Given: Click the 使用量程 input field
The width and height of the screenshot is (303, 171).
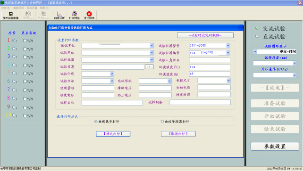Looking at the screenshot, I should (x=98, y=88).
